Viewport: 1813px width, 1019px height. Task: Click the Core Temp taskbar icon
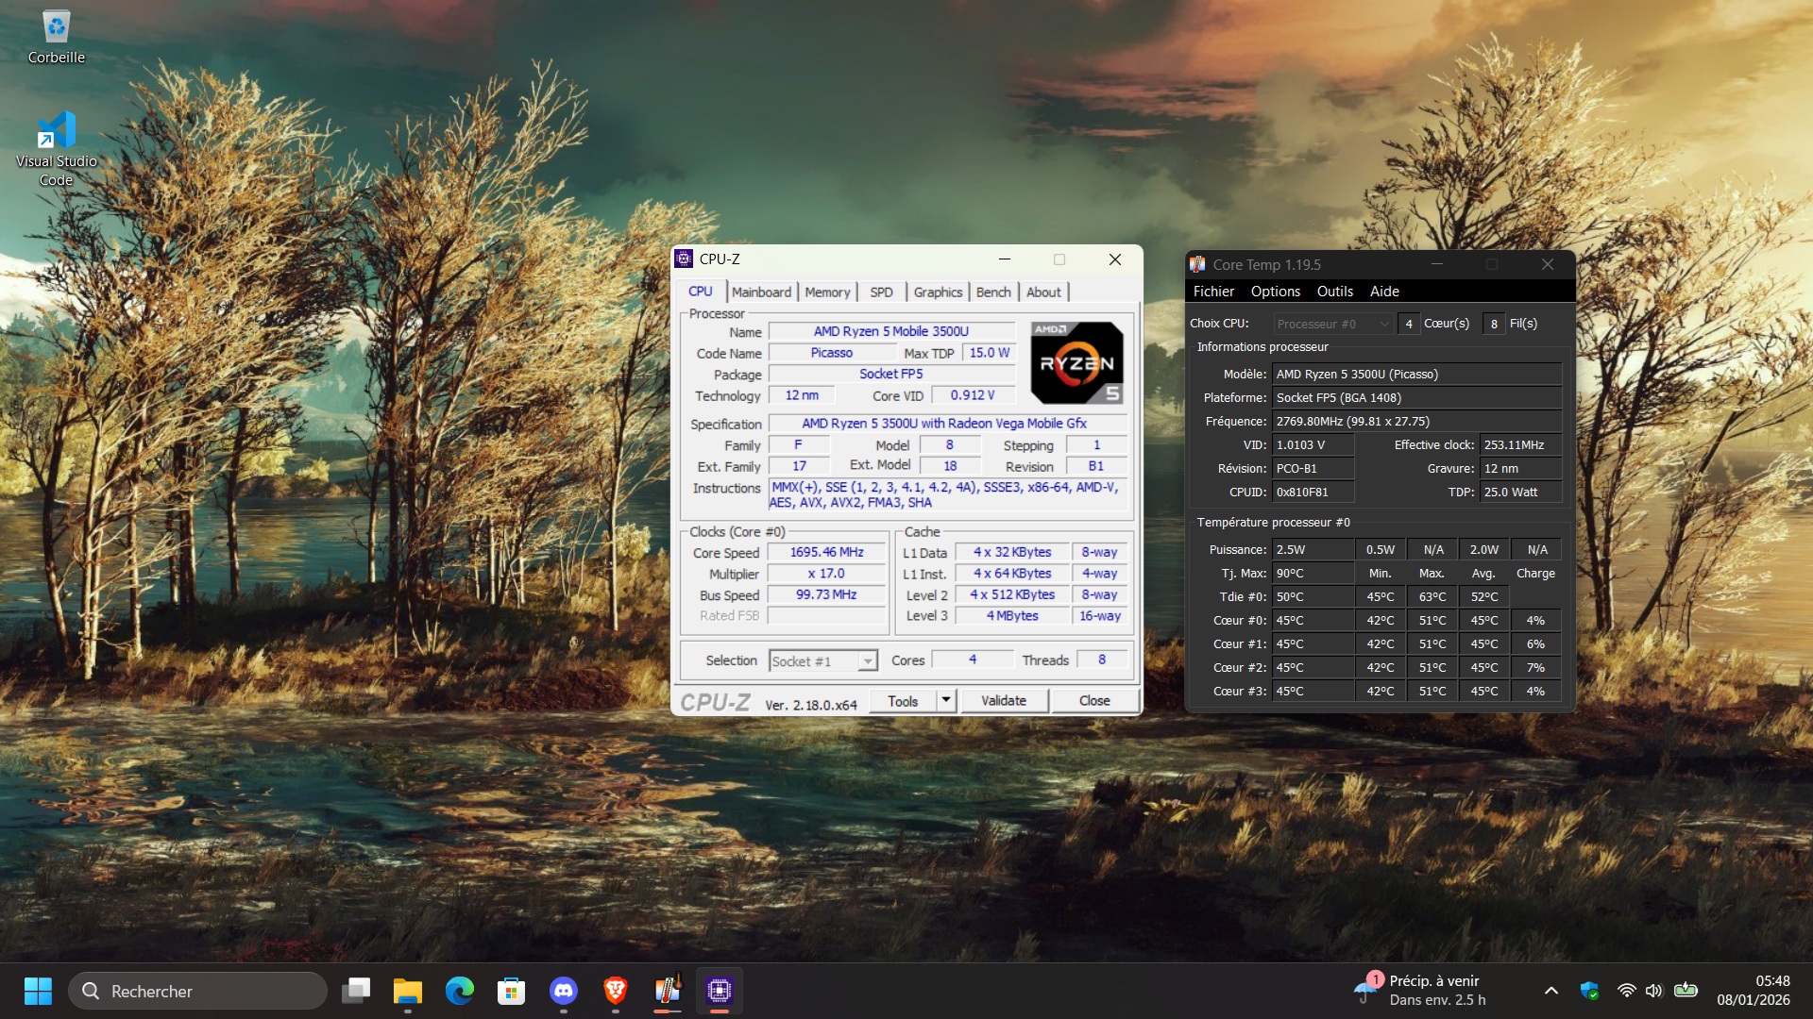(668, 991)
